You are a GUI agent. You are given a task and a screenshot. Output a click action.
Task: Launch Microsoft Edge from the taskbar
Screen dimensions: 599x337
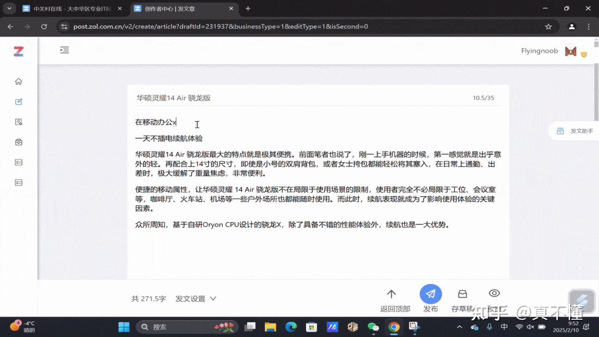pos(291,327)
